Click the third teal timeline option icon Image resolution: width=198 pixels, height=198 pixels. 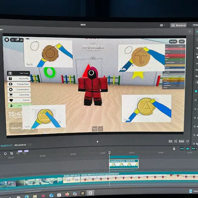pyautogui.click(x=193, y=148)
